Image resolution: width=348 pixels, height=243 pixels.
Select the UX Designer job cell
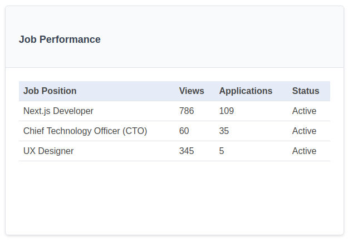tap(48, 151)
